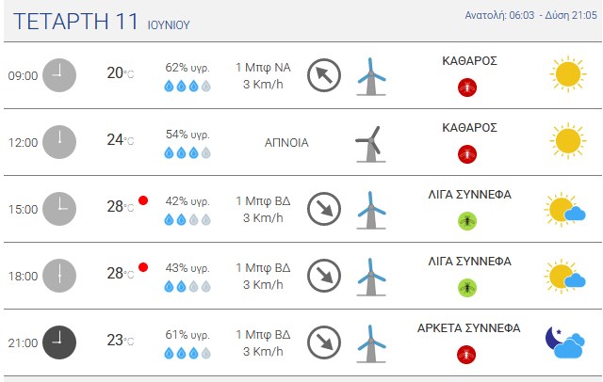Viewport: 603px width, 382px height.
Task: Click the dark clock icon at 21:00
Action: [x=59, y=342]
